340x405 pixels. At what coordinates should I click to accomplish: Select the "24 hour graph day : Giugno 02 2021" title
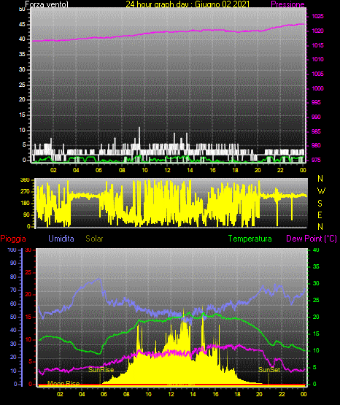click(x=188, y=4)
